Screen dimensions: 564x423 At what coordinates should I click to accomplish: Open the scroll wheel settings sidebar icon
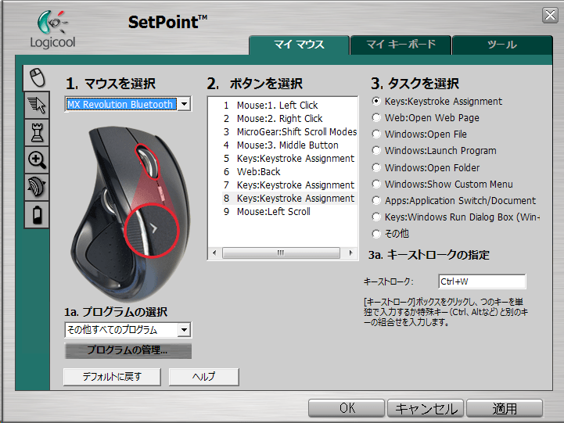pos(37,187)
